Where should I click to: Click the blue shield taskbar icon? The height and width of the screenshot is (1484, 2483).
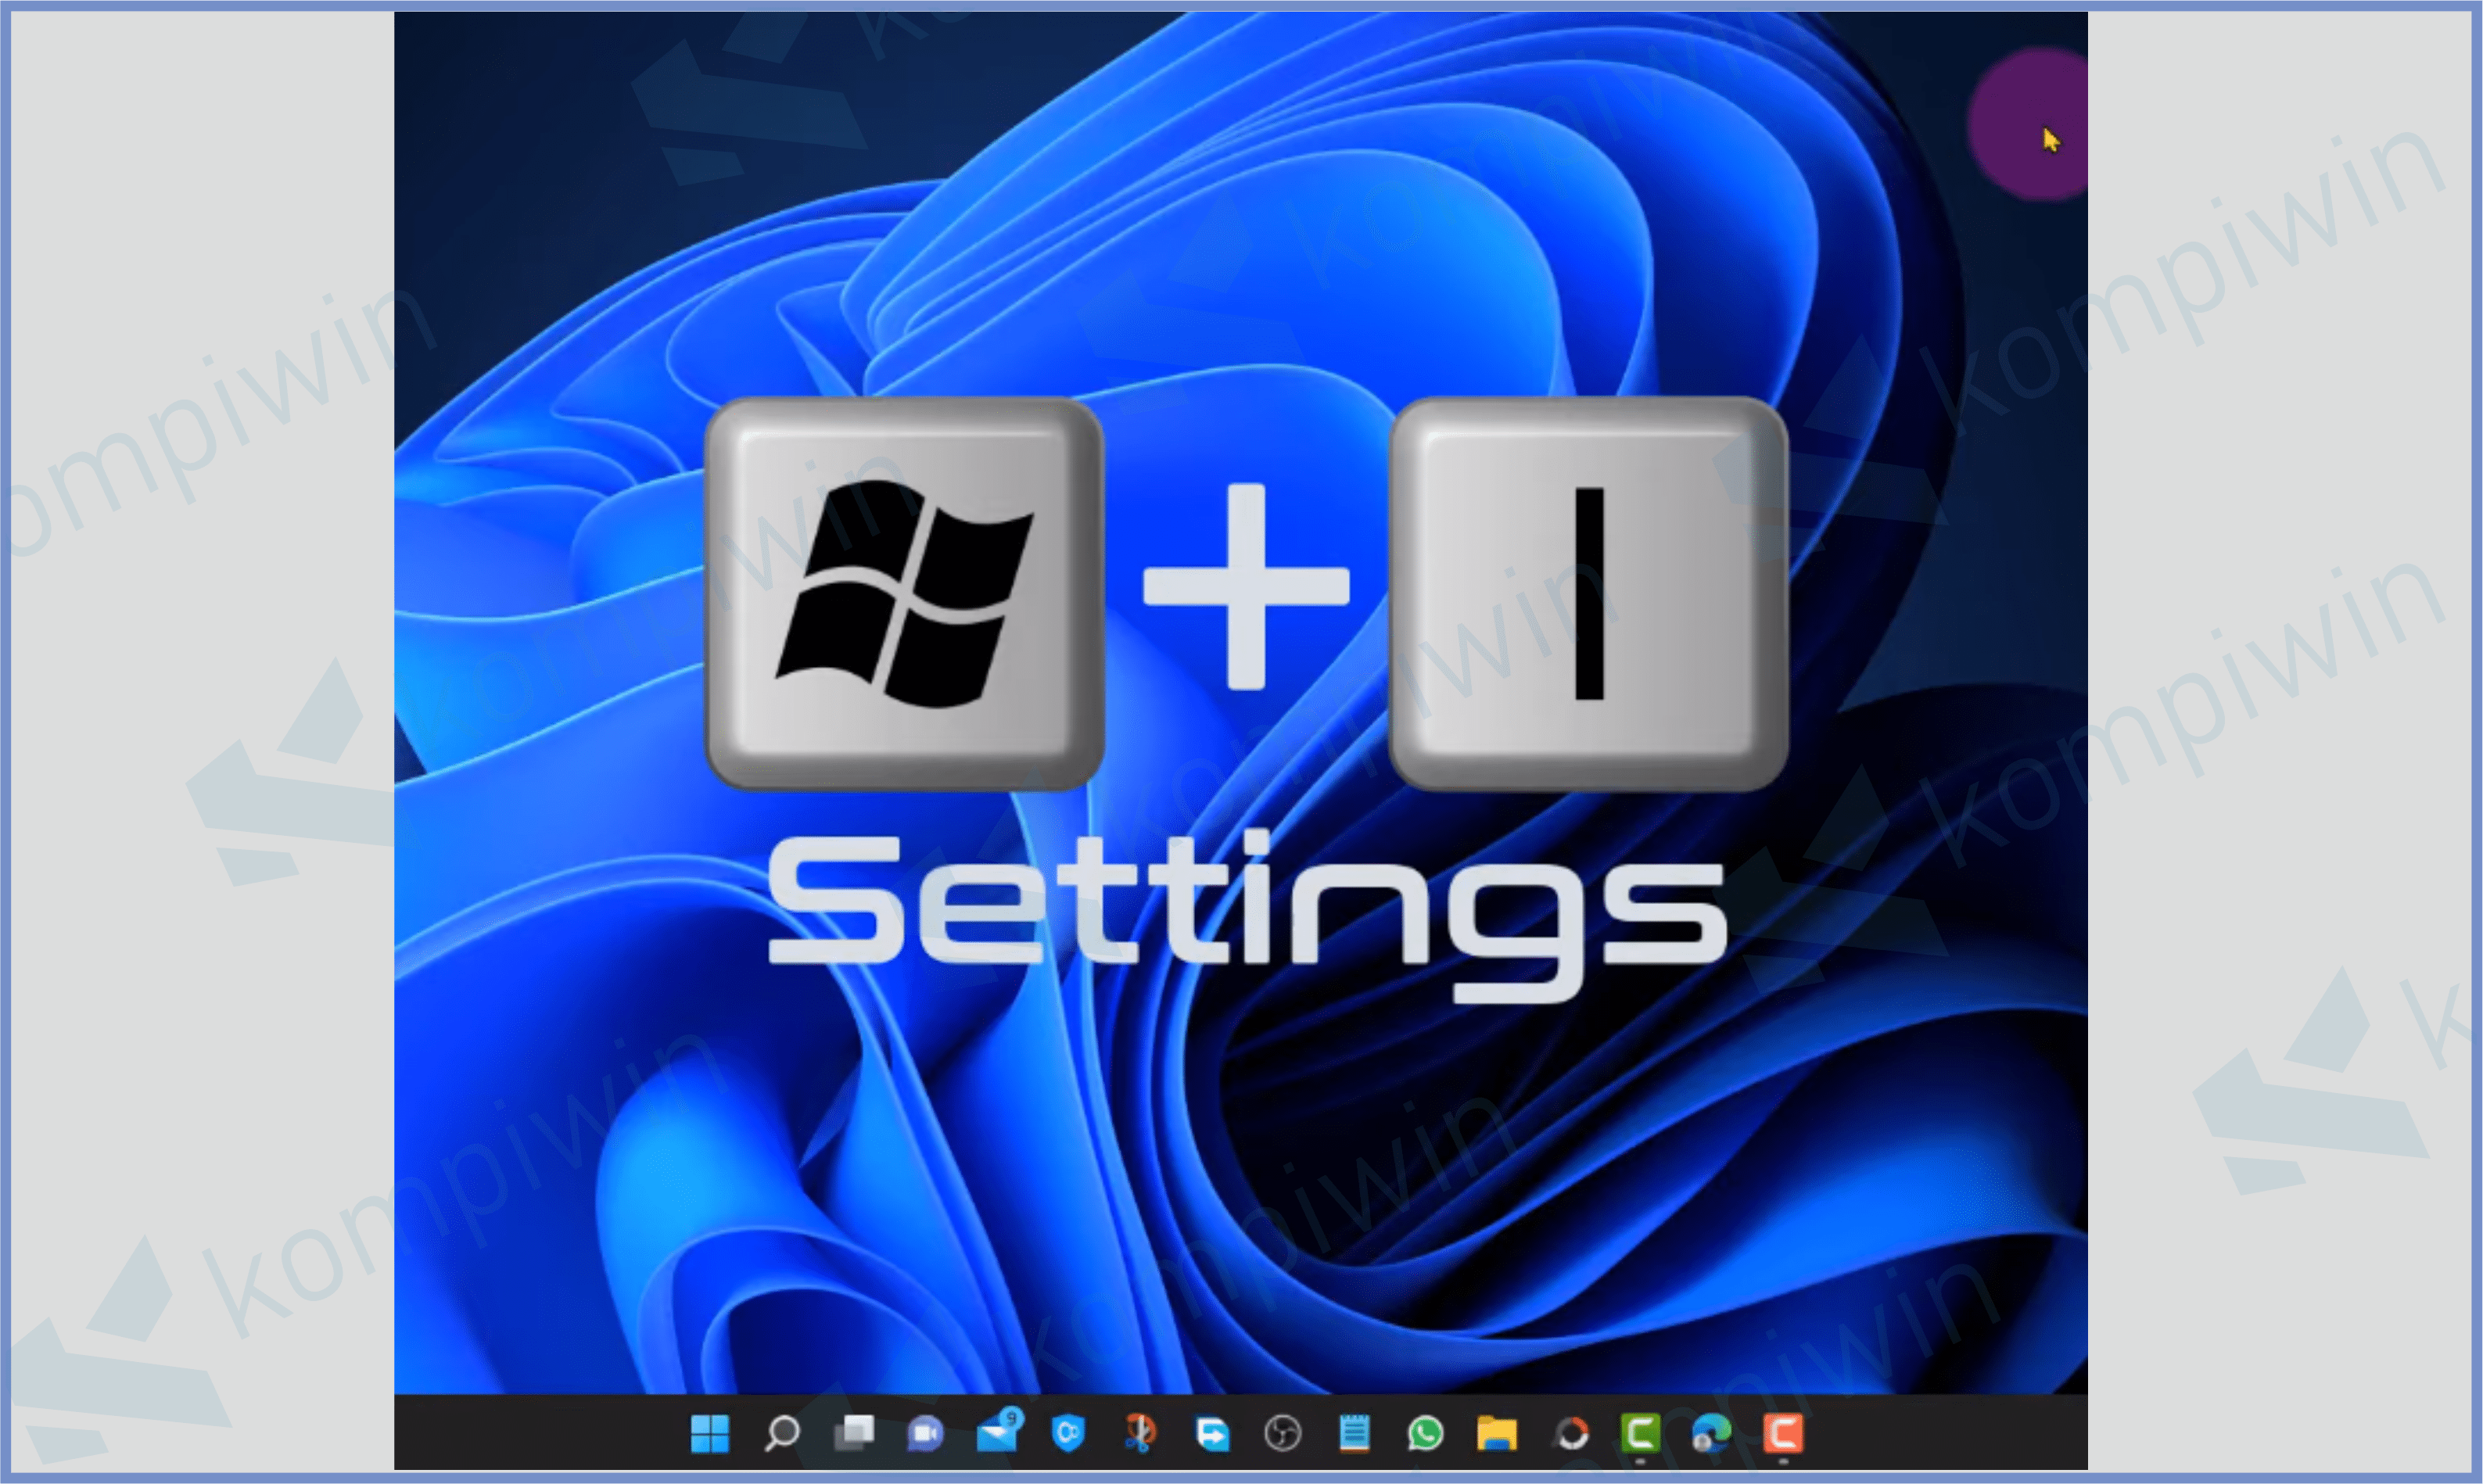pyautogui.click(x=1068, y=1433)
